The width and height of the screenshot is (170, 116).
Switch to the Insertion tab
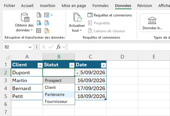coord(48,5)
